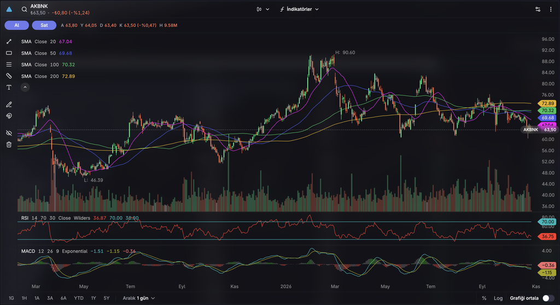560x305 pixels.
Task: Delete drawings with the trash icon
Action: click(9, 145)
